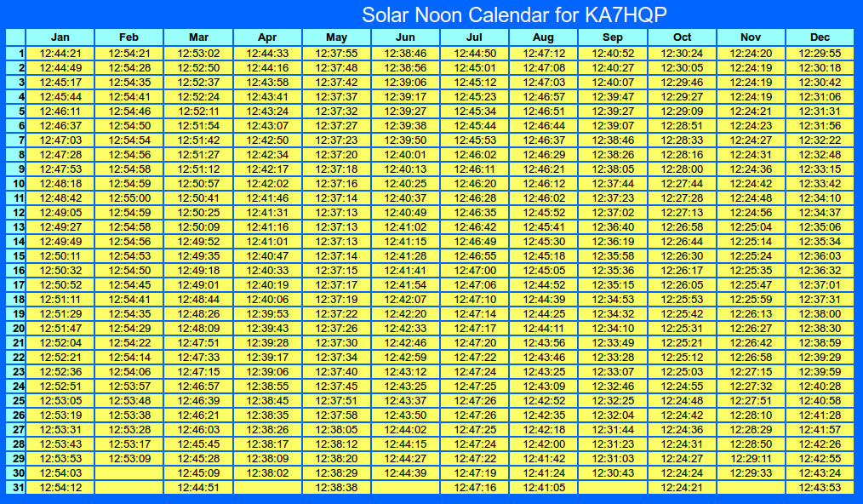This screenshot has width=863, height=504.
Task: Click March 1 cell 12:53:02
Action: 198,54
